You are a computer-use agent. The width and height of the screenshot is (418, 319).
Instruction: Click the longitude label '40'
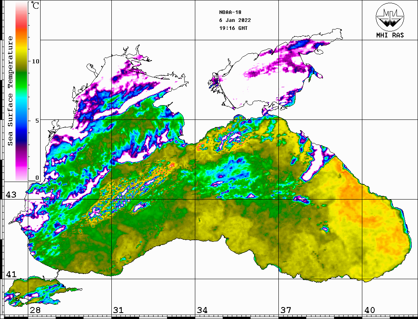point(369,310)
